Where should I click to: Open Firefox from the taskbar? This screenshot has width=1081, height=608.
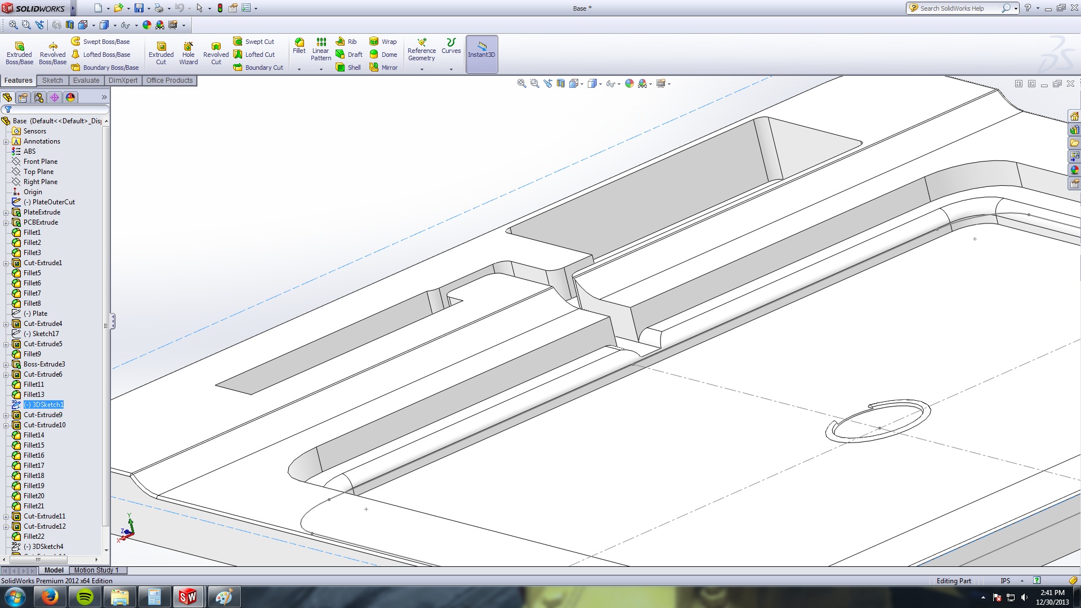tap(50, 597)
